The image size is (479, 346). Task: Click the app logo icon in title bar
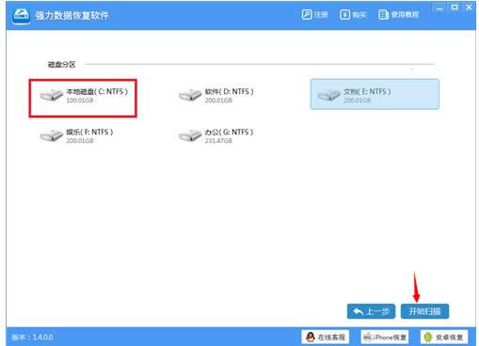point(22,15)
